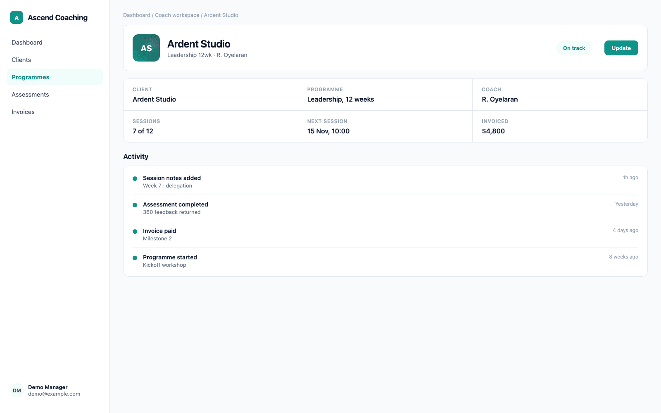Viewport: 661px width, 413px height.
Task: Click the Ascend Coaching brand name
Action: pos(58,18)
